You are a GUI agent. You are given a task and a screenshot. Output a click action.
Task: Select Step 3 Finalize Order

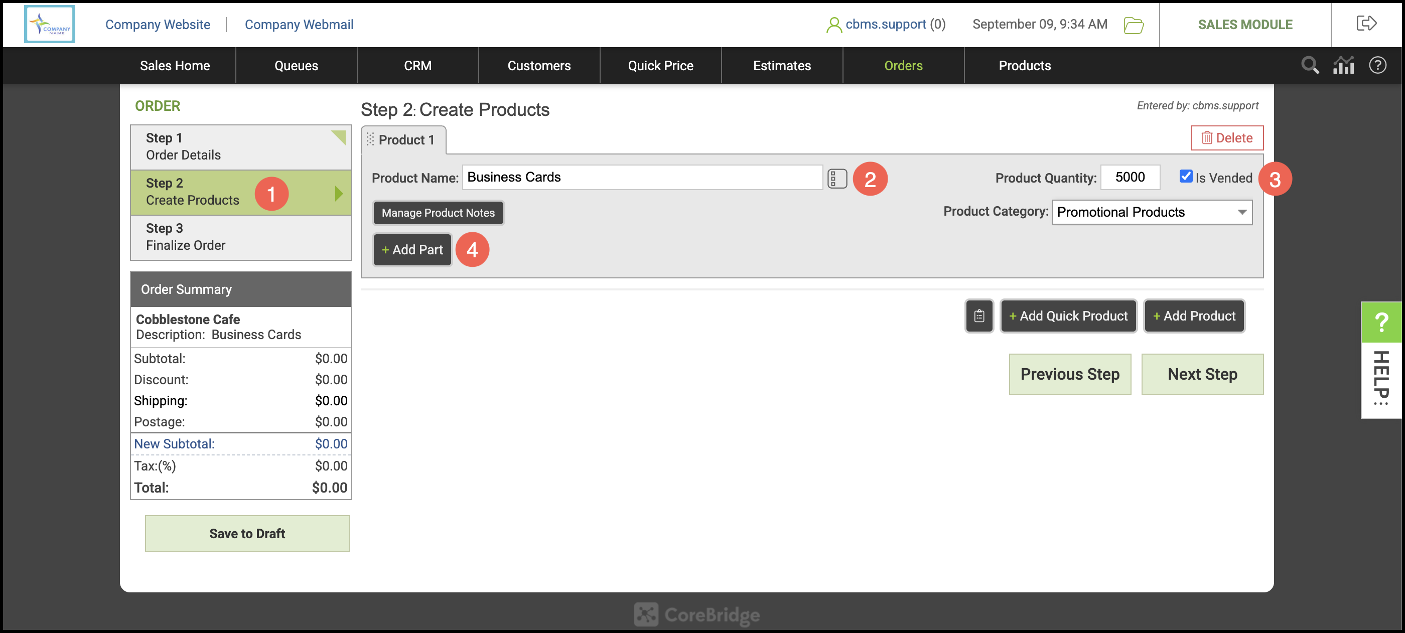[x=240, y=237]
